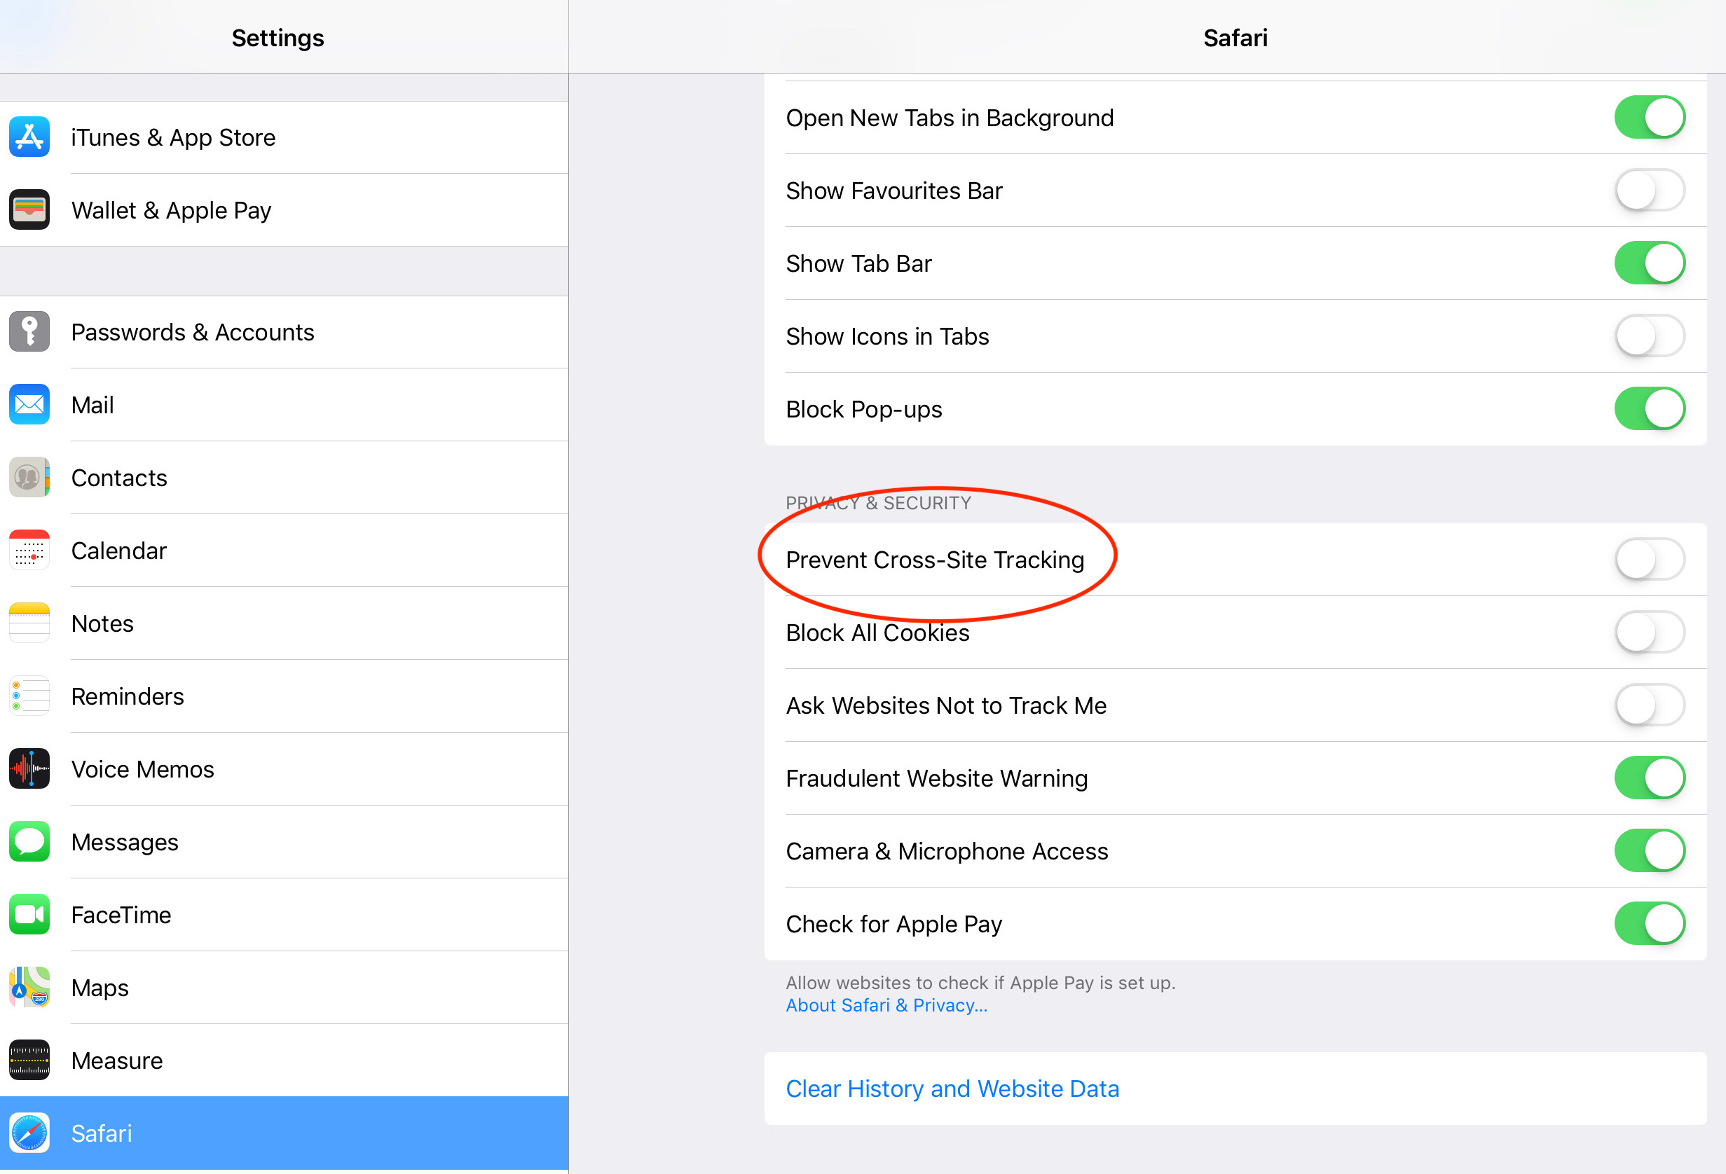Tap the 'Block Pop-ups' label
Screen dimensions: 1726x1174
(864, 410)
